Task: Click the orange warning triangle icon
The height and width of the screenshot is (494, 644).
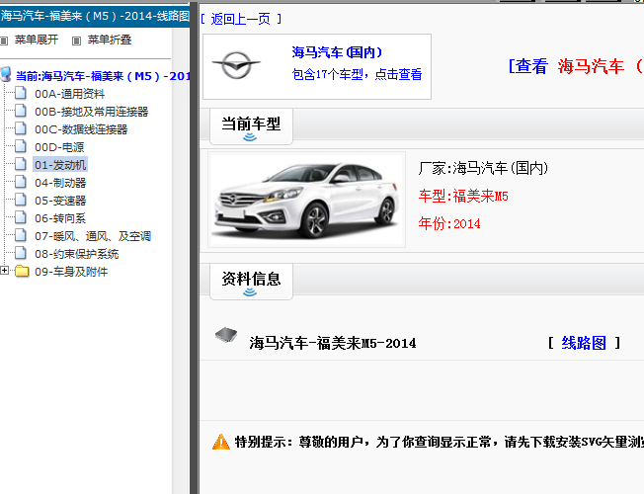Action: [x=221, y=443]
